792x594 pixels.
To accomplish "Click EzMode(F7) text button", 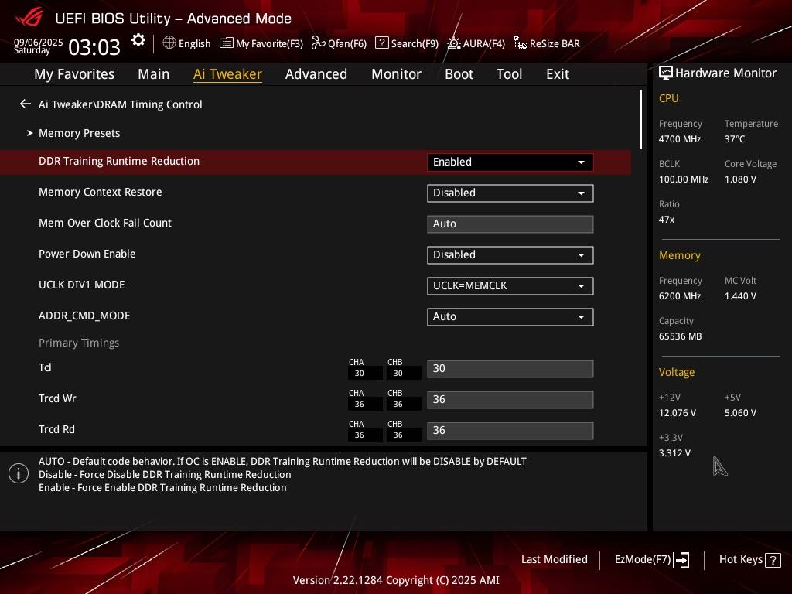I will 643,560.
